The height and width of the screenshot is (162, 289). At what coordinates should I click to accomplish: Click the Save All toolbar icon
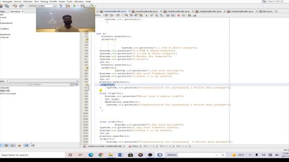[7, 6]
